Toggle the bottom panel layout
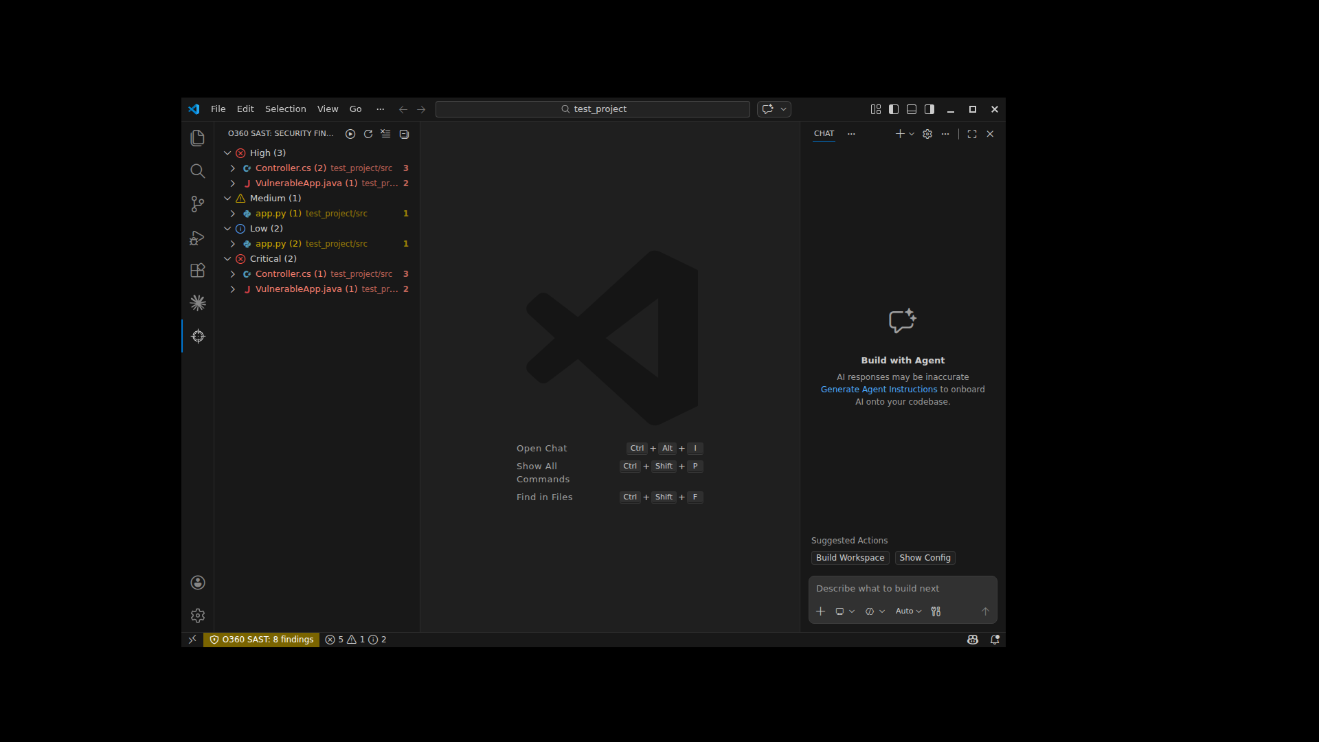The image size is (1319, 742). point(912,109)
